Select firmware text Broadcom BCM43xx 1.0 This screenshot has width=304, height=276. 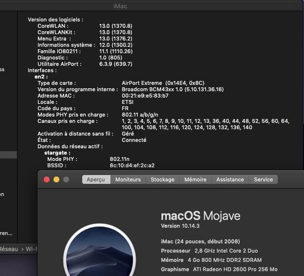pos(152,89)
